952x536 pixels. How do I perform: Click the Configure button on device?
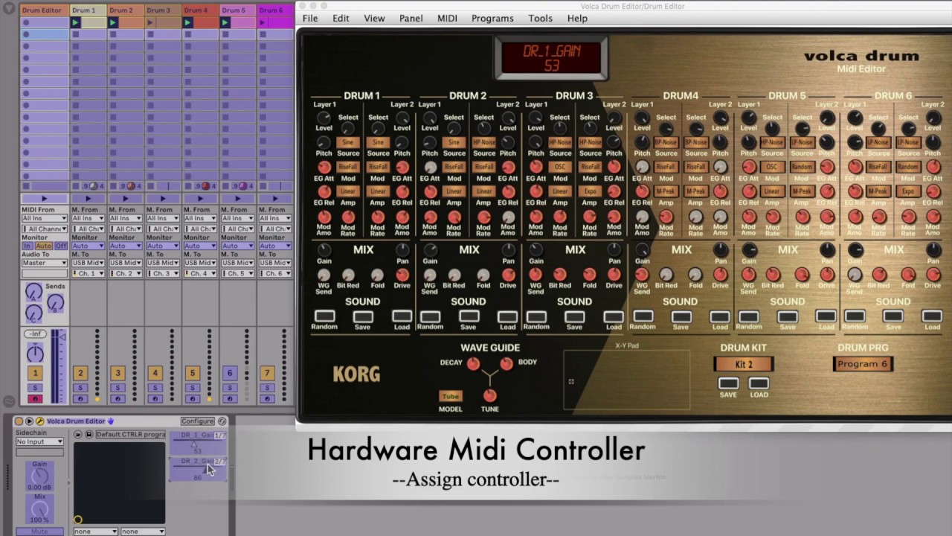pos(197,421)
